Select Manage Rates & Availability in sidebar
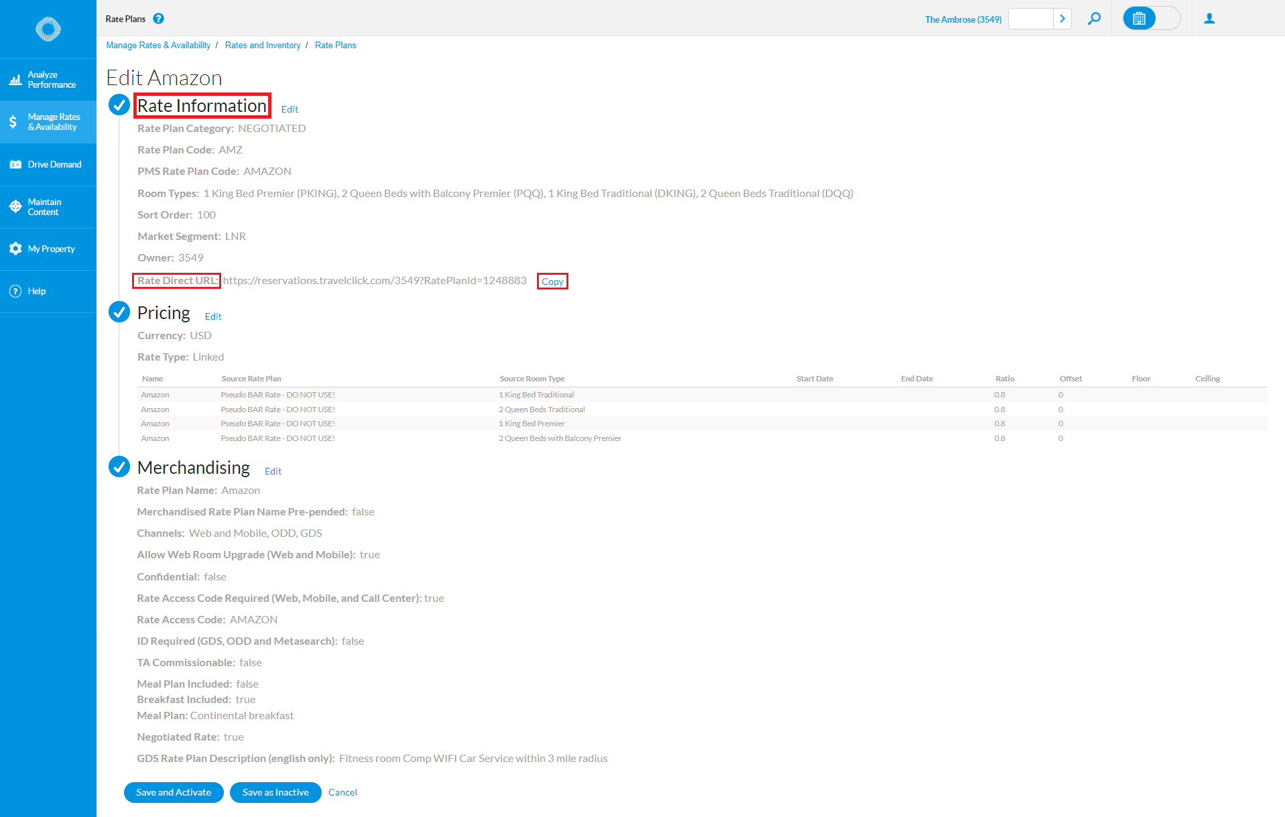This screenshot has height=817, width=1285. tap(48, 122)
